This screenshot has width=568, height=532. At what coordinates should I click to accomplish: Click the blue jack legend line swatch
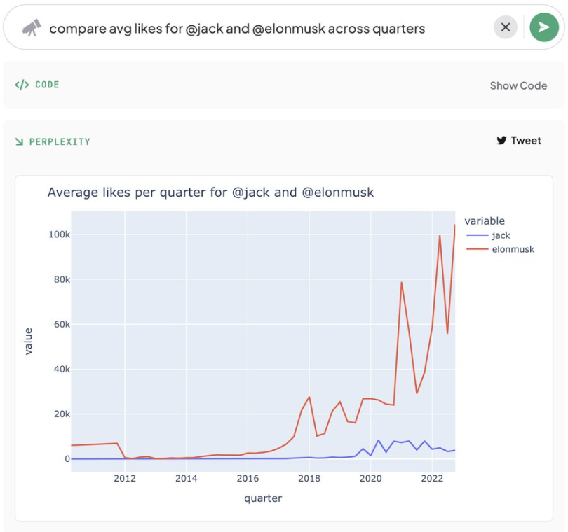coord(477,235)
